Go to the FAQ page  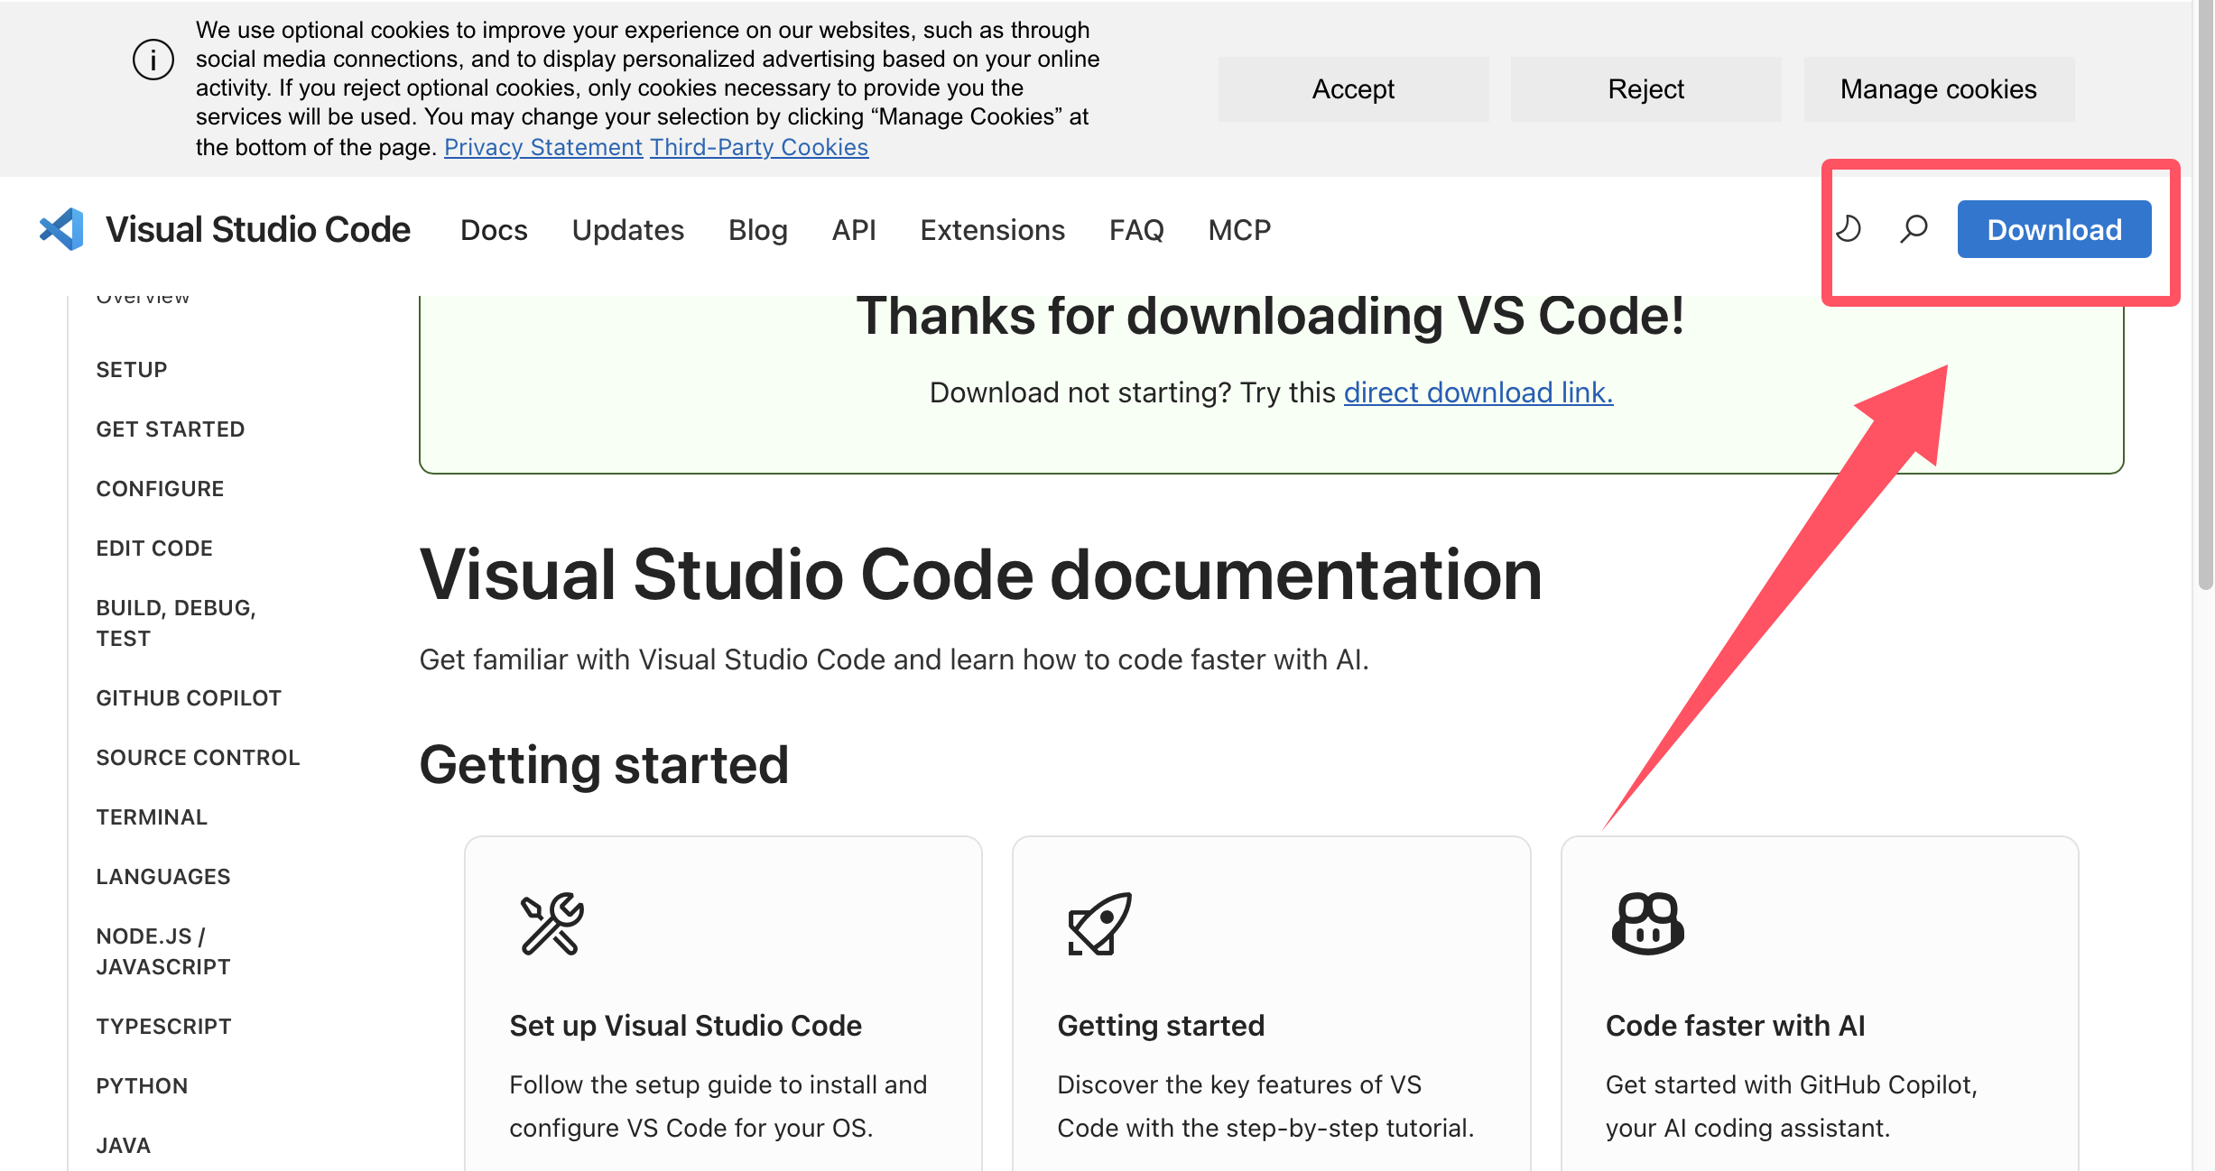1136,230
